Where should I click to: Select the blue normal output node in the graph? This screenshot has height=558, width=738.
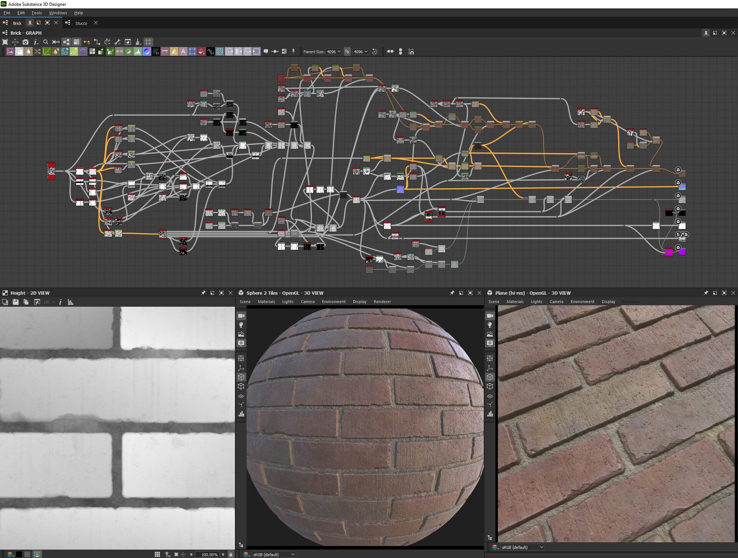point(681,187)
